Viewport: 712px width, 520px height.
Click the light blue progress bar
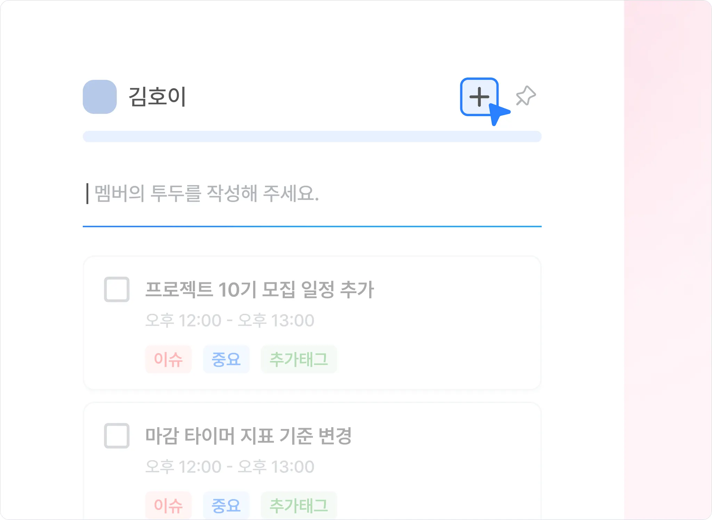(x=312, y=136)
